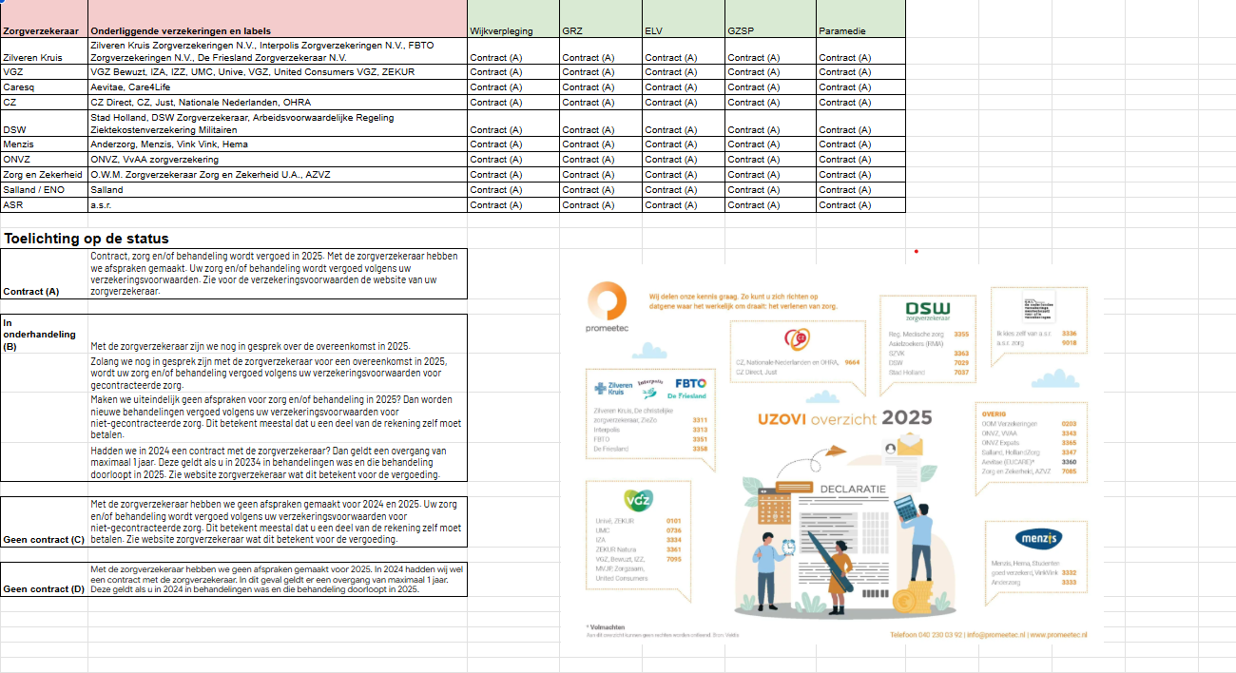1236x673 pixels.
Task: Click the 'Toelichting op de status' heading cell
Action: [x=86, y=239]
